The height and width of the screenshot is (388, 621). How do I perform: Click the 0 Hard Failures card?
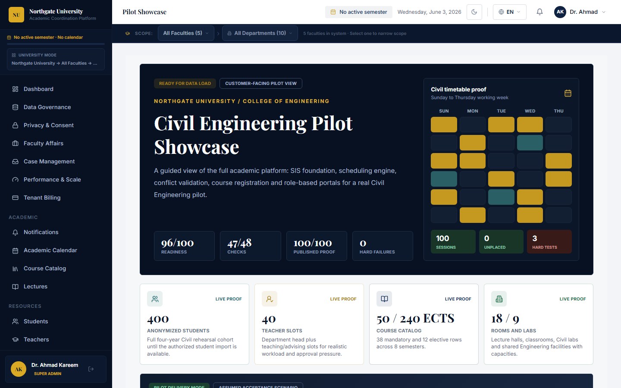coord(383,246)
